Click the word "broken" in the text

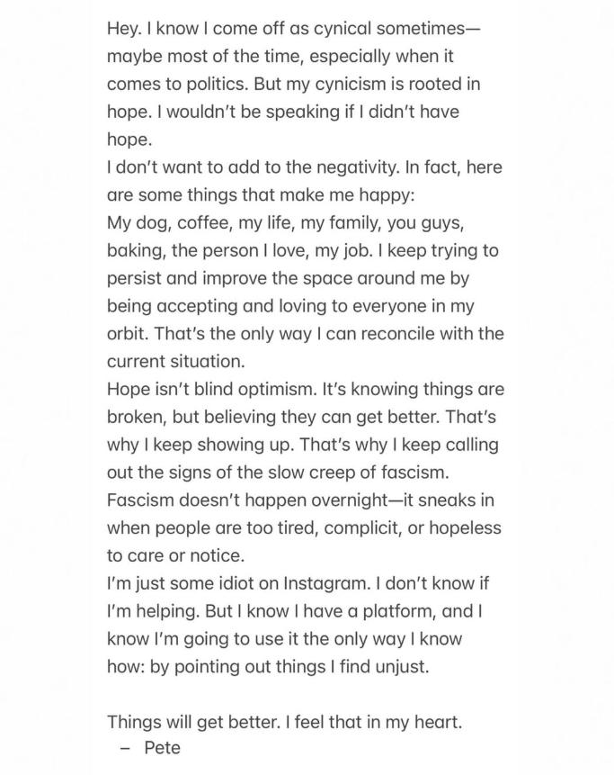pyautogui.click(x=137, y=418)
